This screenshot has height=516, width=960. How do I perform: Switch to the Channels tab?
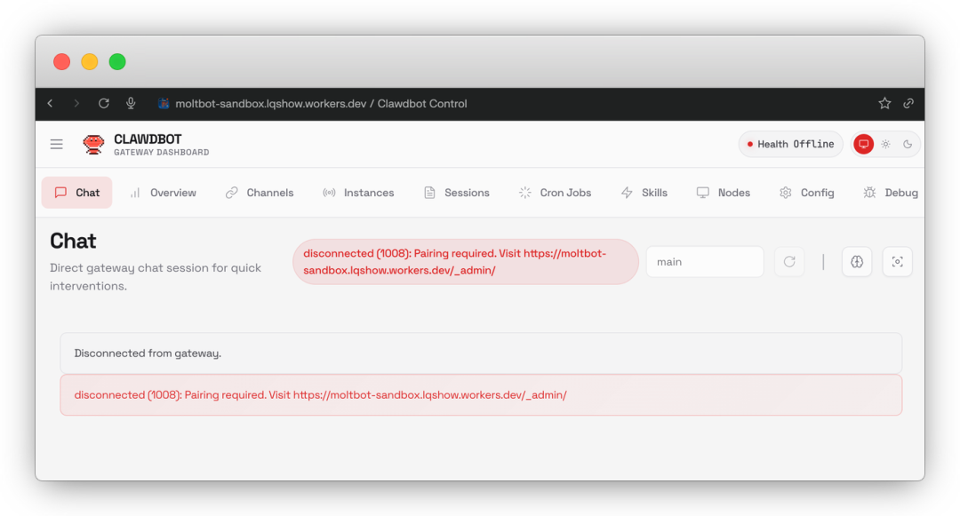coord(260,193)
